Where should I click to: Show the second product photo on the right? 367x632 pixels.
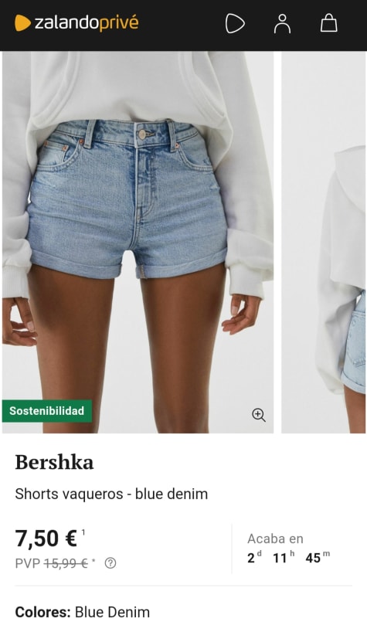[x=324, y=242]
